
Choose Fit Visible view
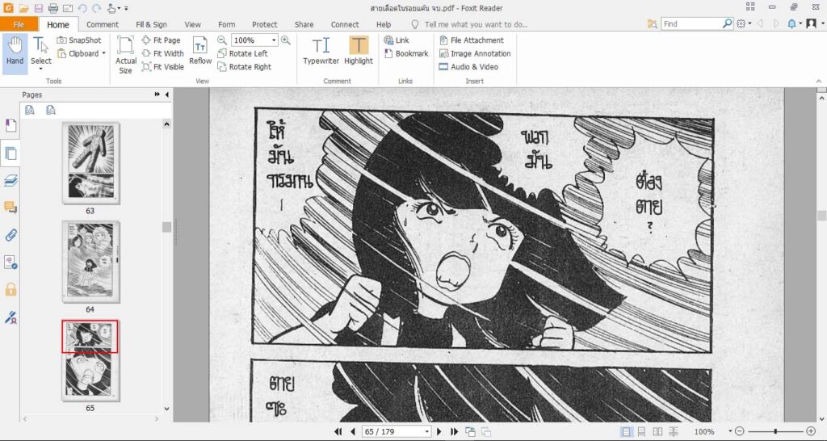click(163, 67)
